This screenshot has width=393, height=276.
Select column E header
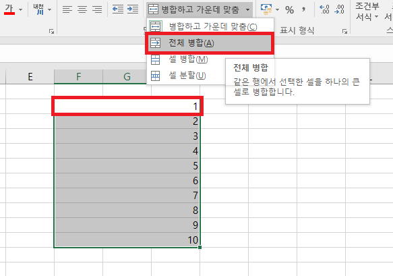(30, 77)
